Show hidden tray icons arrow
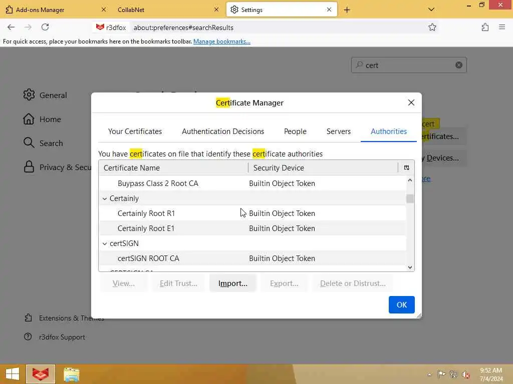 click(x=429, y=374)
